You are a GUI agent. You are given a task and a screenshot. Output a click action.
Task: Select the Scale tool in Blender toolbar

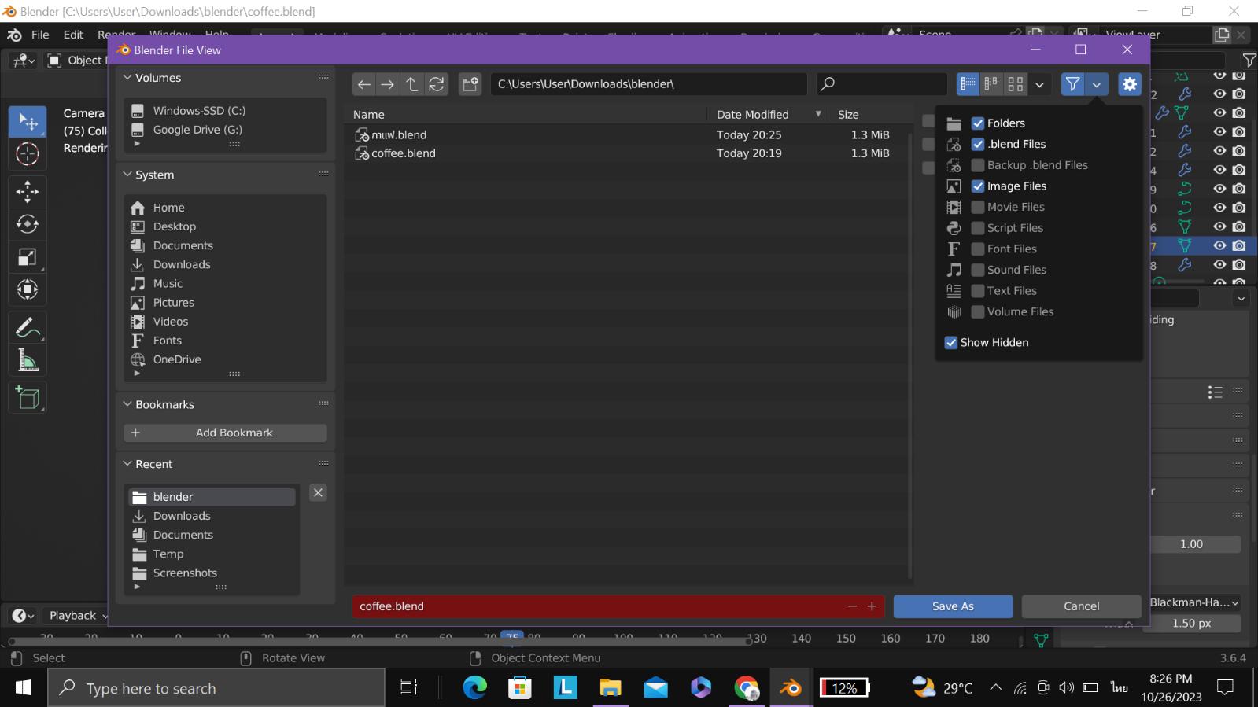(x=28, y=257)
